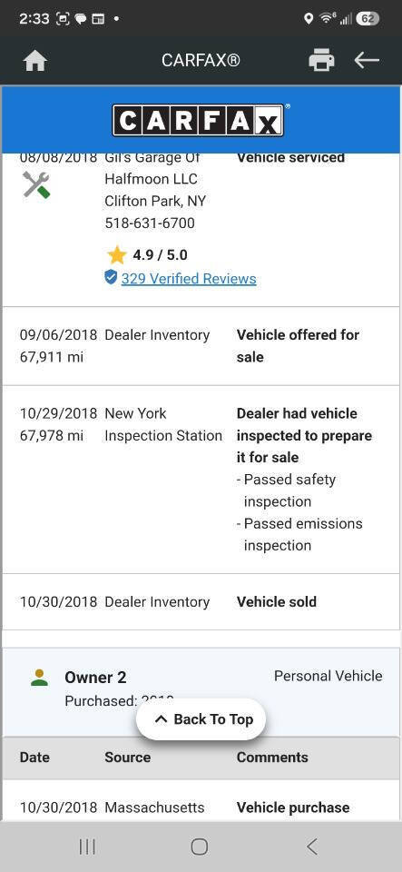Tap the Source column header

tap(128, 758)
